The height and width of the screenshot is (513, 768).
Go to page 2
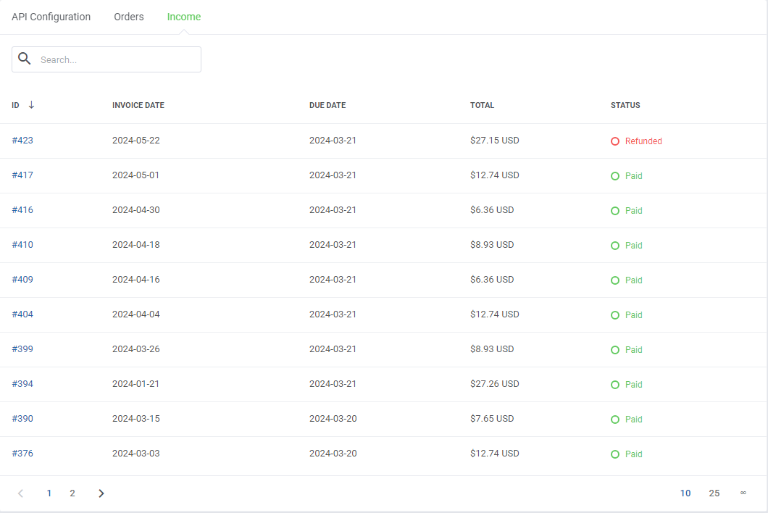point(72,493)
